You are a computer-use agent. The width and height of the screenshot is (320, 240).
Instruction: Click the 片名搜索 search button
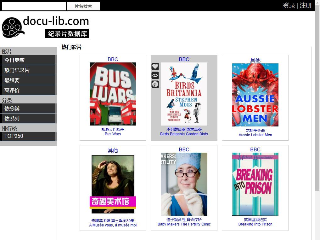pos(83,6)
